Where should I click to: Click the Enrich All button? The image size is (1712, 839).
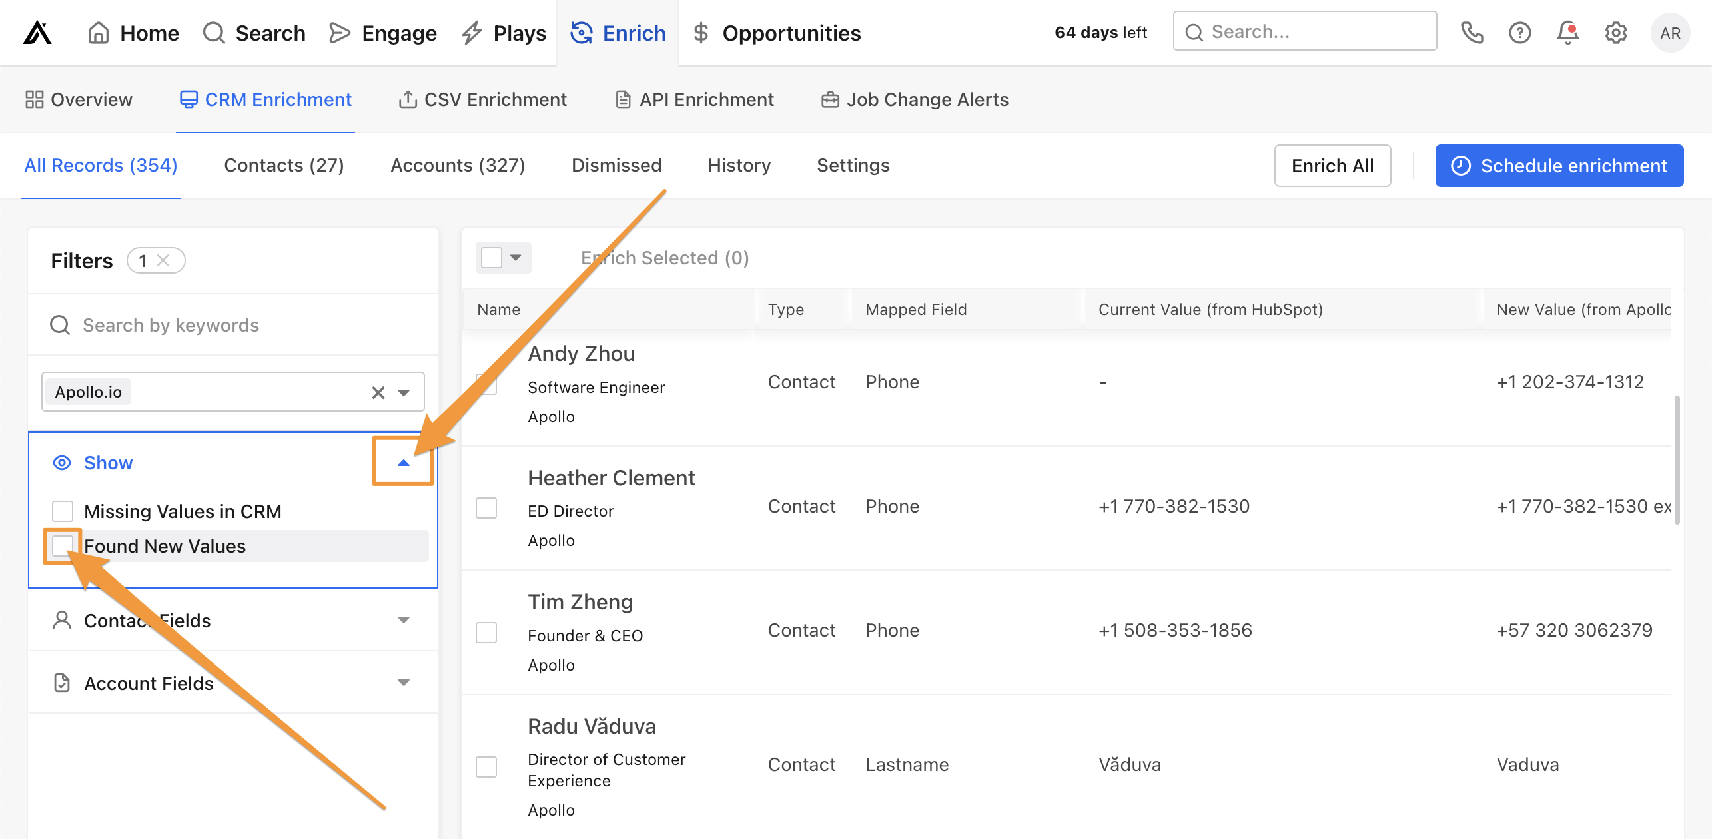point(1332,166)
